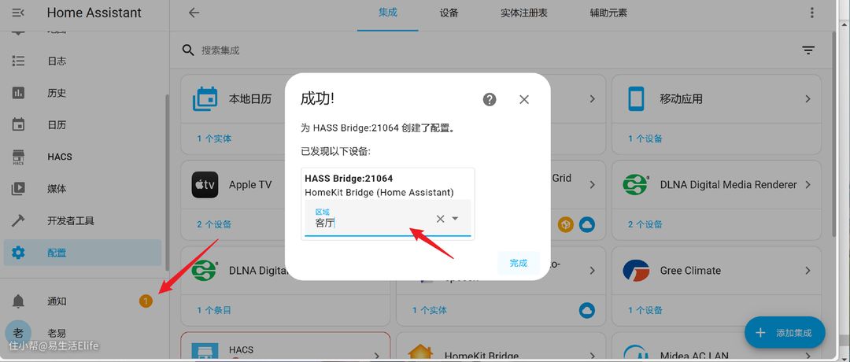Expand the 区域 dropdown arrow
This screenshot has width=850, height=362.
[x=456, y=219]
